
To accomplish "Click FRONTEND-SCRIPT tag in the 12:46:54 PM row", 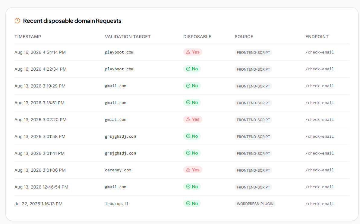I will (x=253, y=187).
